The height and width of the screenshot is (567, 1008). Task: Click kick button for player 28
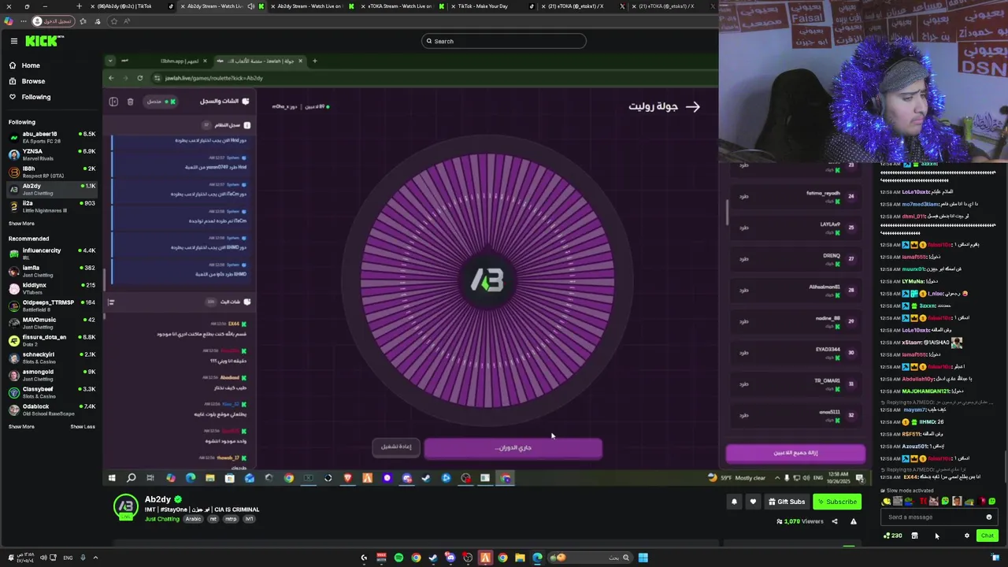(x=743, y=290)
